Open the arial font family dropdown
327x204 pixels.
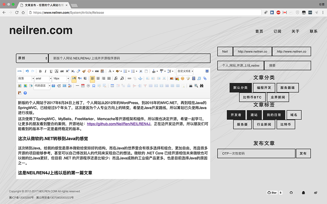[x=43, y=78]
